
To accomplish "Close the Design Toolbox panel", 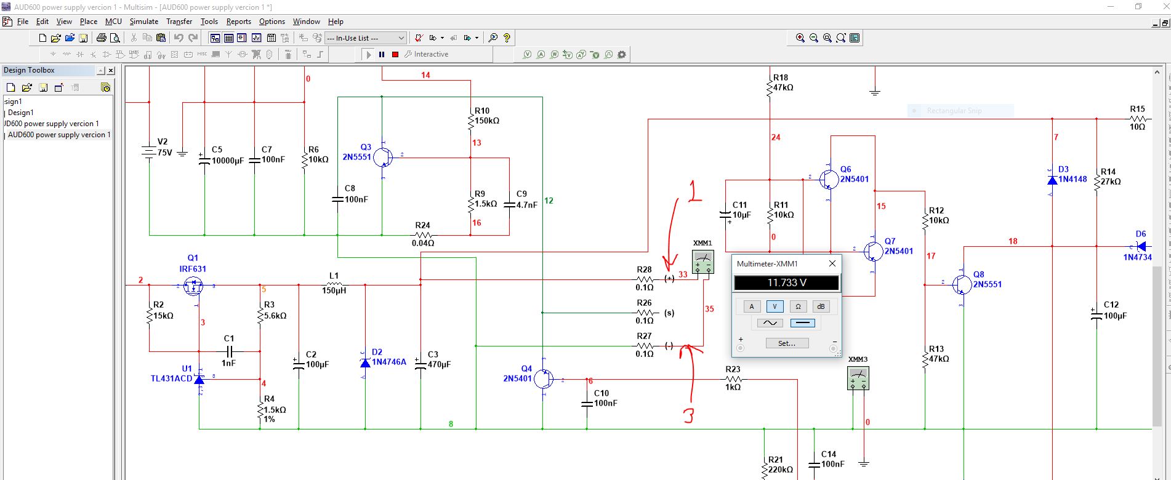I will point(111,71).
